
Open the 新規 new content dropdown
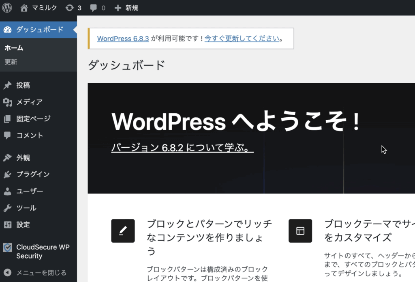coord(127,8)
